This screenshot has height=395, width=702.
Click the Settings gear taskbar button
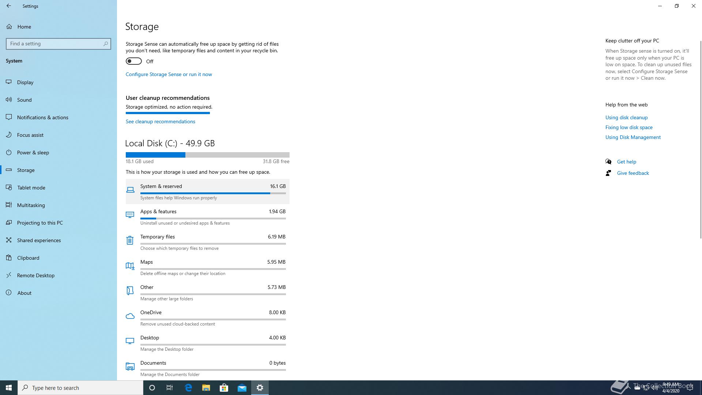[x=260, y=388]
